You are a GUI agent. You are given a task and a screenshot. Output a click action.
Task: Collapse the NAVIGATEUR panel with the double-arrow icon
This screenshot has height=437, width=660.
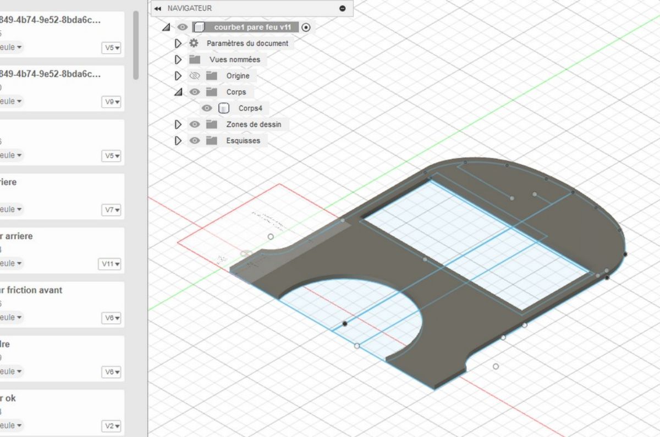coord(158,9)
